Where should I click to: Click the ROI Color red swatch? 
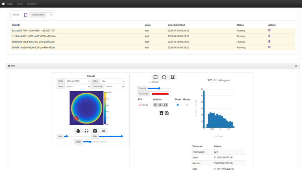[160, 94]
